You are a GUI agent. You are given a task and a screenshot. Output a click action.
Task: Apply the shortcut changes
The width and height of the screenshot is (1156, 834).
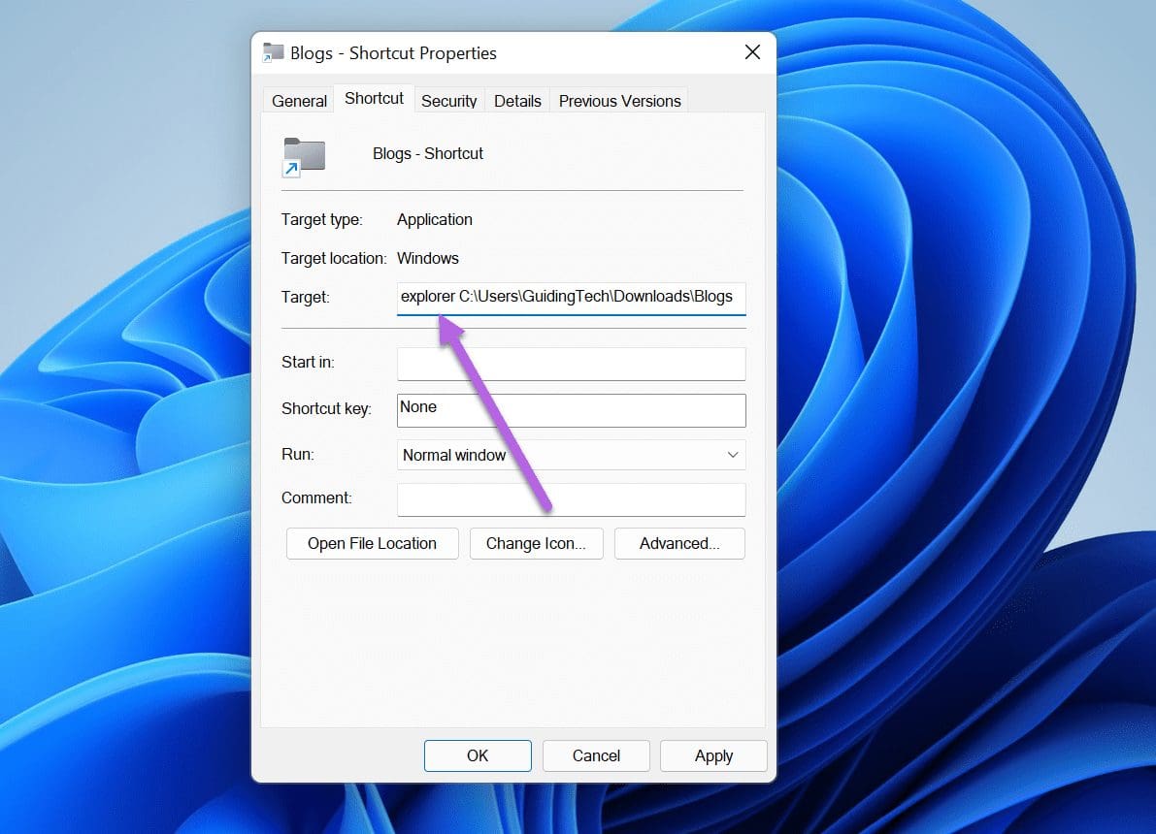(713, 755)
